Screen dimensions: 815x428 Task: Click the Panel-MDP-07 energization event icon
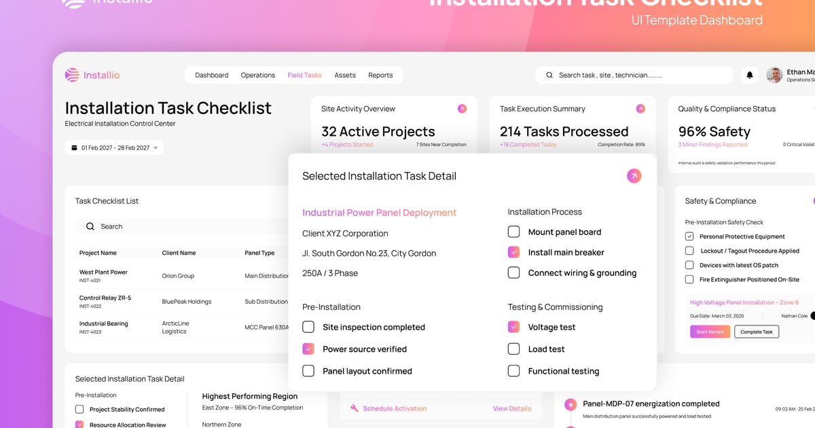pos(570,405)
